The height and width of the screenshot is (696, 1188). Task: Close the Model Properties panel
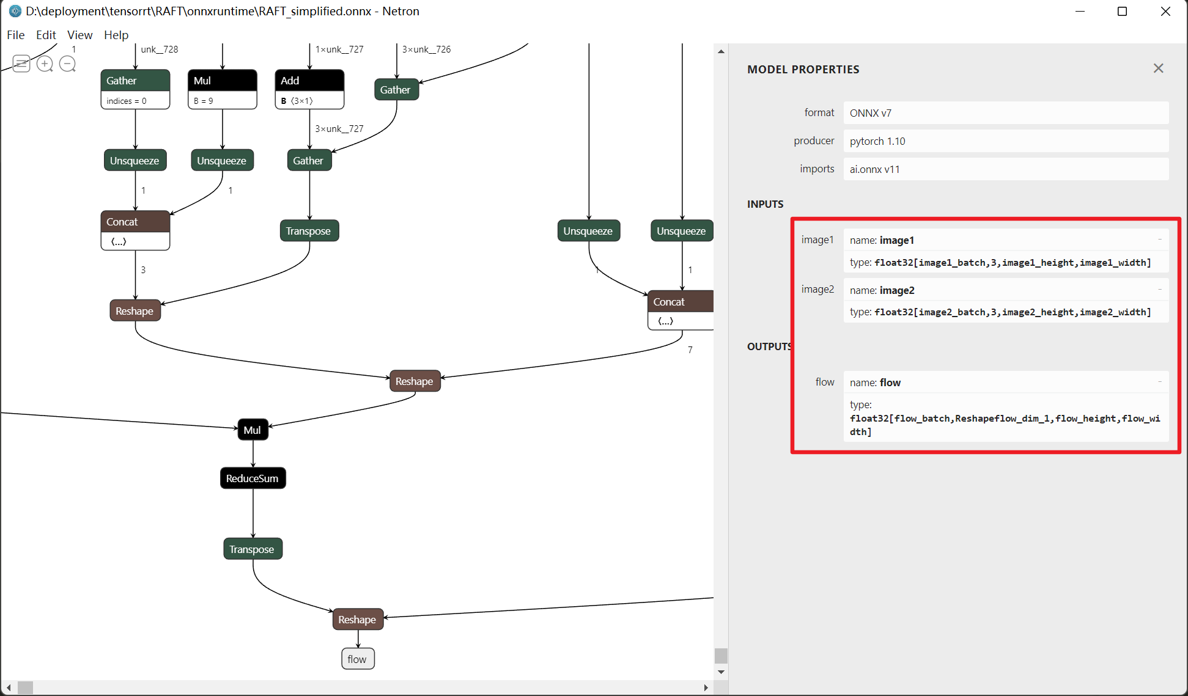tap(1158, 68)
